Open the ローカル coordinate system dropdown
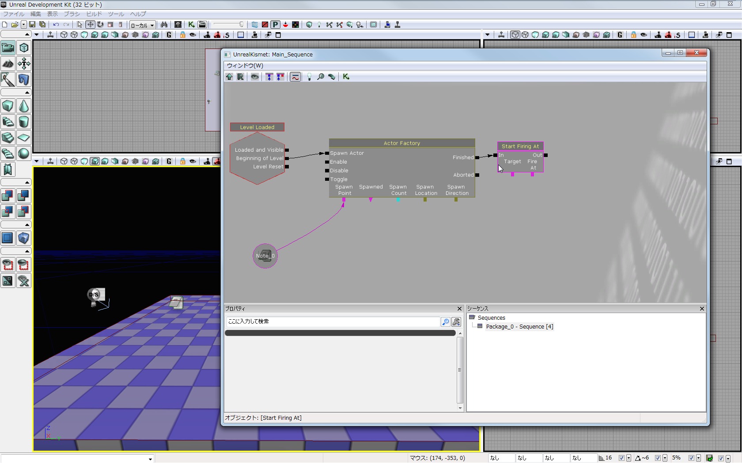Image resolution: width=742 pixels, height=463 pixels. (x=142, y=25)
